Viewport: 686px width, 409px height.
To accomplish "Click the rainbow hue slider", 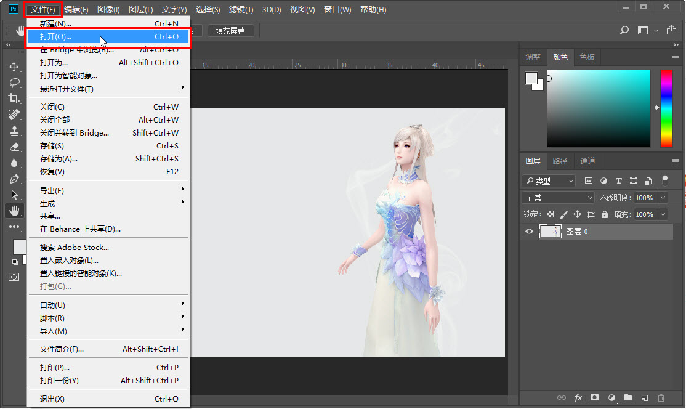I will pos(666,108).
